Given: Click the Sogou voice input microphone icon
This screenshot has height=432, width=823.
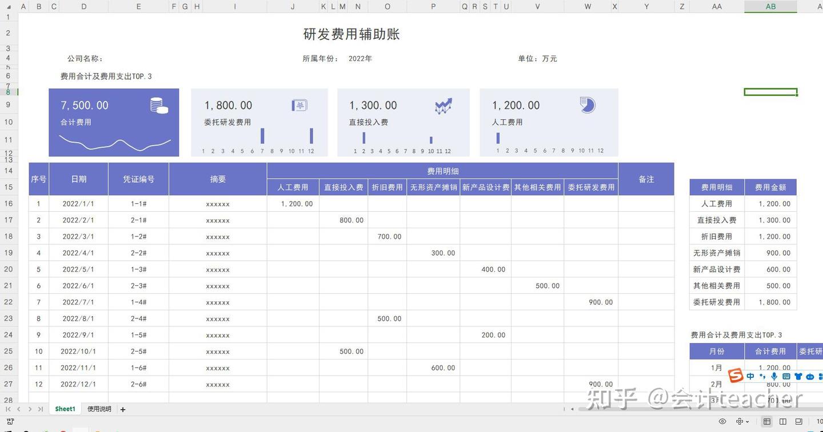Looking at the screenshot, I should [x=774, y=377].
